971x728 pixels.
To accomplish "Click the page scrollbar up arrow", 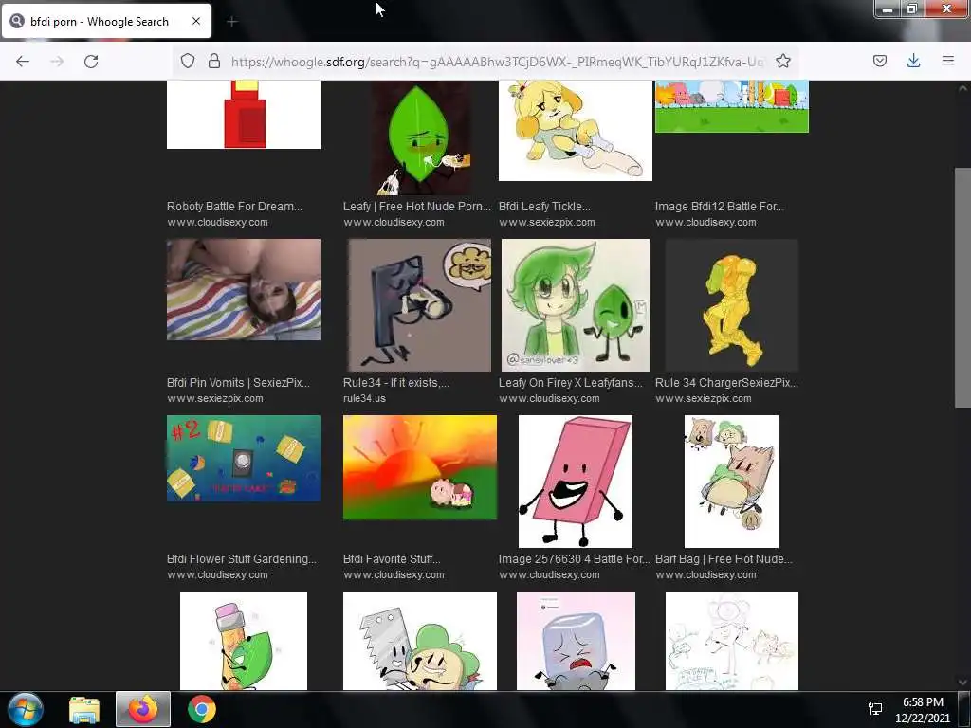I will 963,88.
